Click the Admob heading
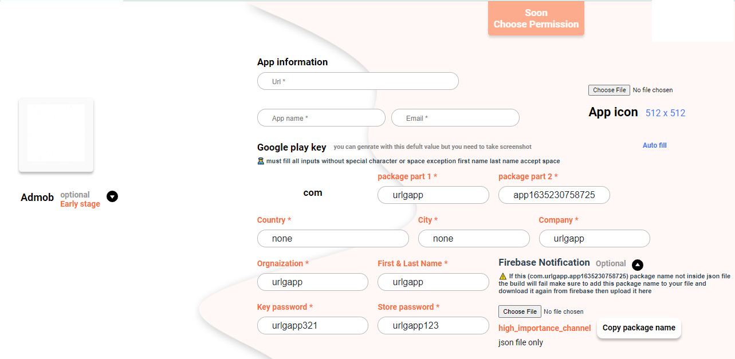 pos(37,198)
